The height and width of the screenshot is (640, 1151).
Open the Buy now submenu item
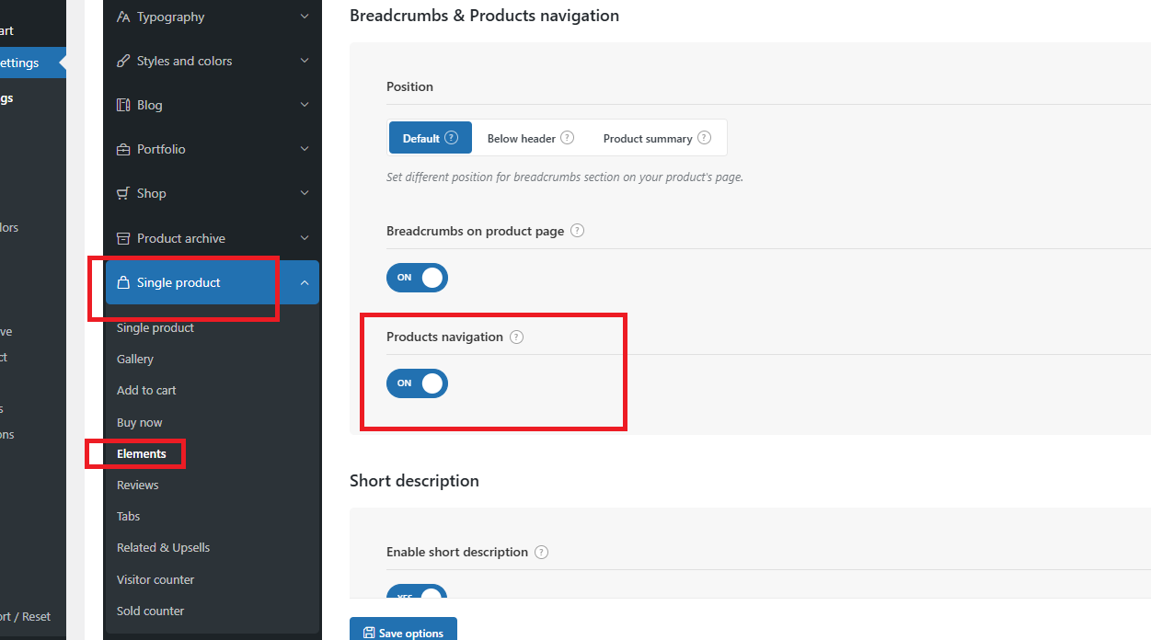coord(140,422)
